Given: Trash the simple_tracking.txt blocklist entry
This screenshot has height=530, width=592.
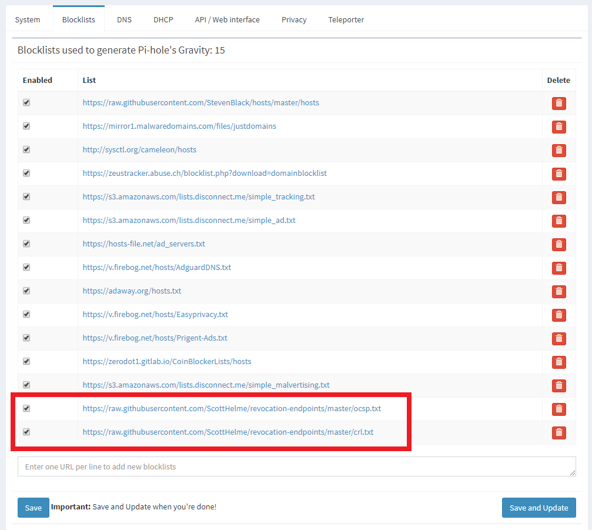Looking at the screenshot, I should point(558,197).
